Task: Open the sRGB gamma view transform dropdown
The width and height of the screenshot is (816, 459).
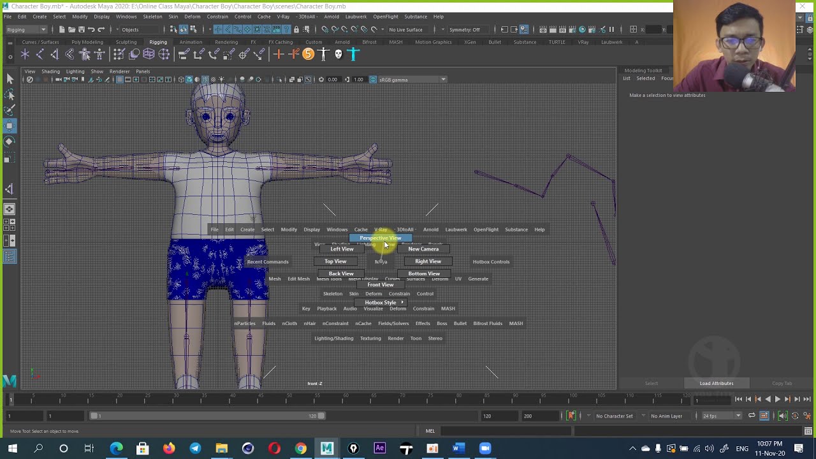Action: point(412,80)
